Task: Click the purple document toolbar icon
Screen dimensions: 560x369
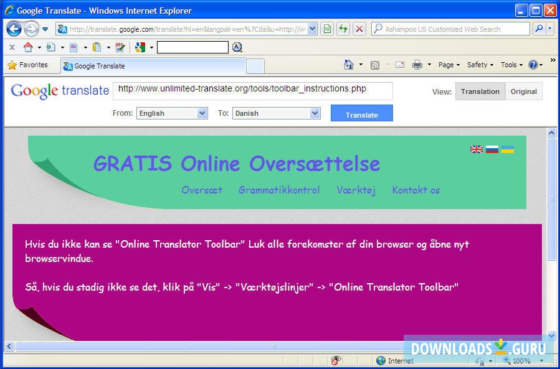Action: pyautogui.click(x=74, y=47)
